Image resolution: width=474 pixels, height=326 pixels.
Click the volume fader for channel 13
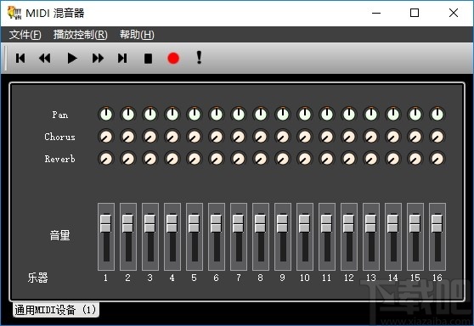pyautogui.click(x=371, y=223)
